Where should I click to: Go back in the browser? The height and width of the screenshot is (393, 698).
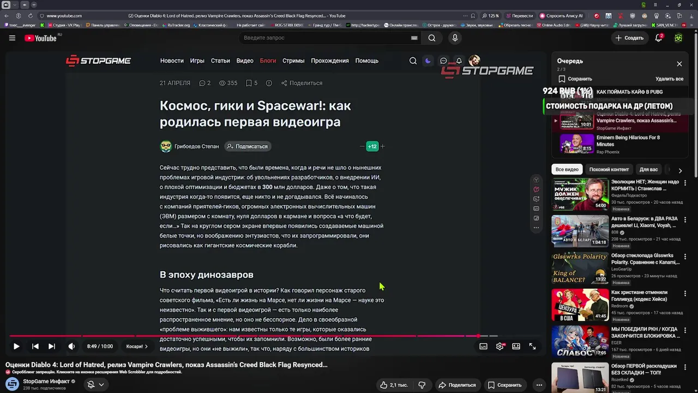(x=7, y=16)
